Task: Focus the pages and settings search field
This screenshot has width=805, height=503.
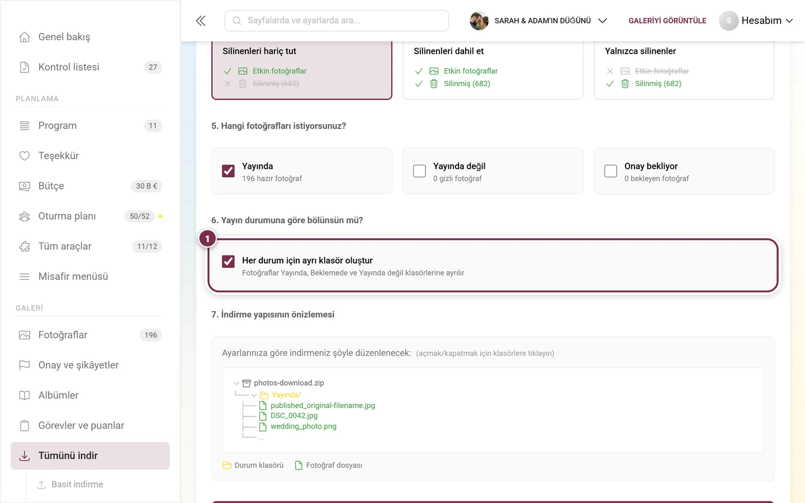Action: point(337,21)
